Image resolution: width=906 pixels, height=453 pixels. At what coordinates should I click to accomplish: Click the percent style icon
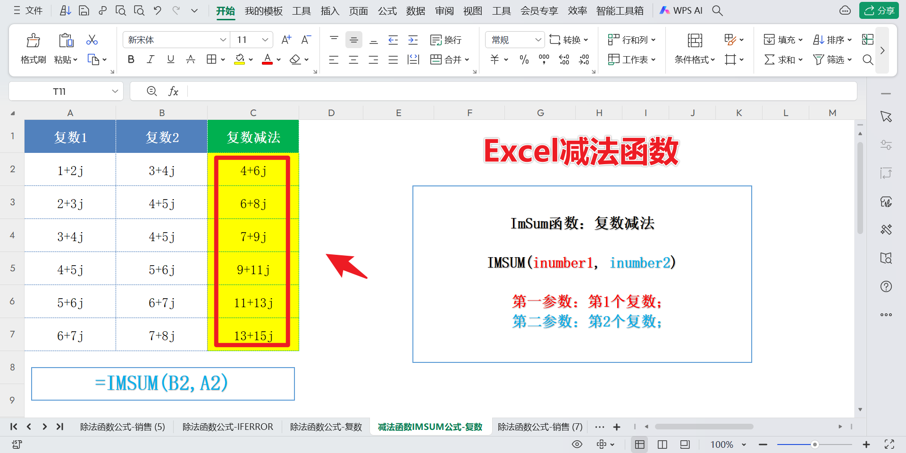click(x=524, y=59)
